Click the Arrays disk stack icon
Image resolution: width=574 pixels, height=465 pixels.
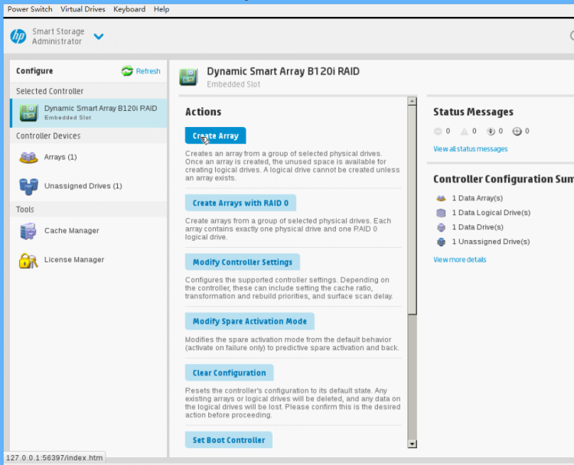28,158
